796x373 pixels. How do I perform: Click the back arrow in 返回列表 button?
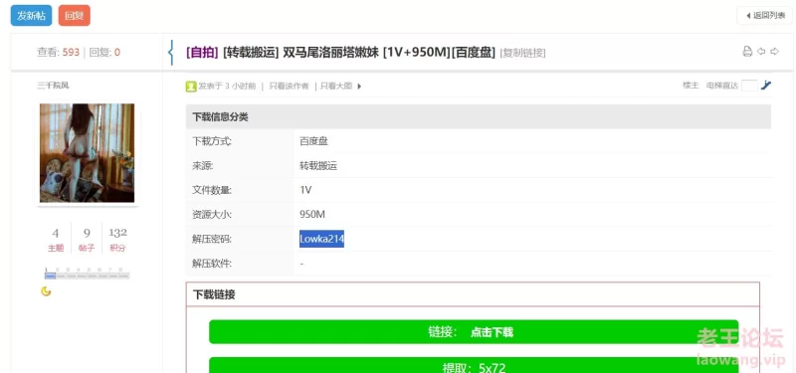point(748,15)
